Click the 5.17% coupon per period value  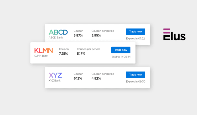[81, 54]
